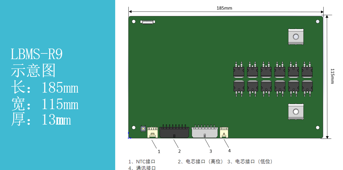
Task: Select the white header connector at top-left
Action: coord(147,22)
